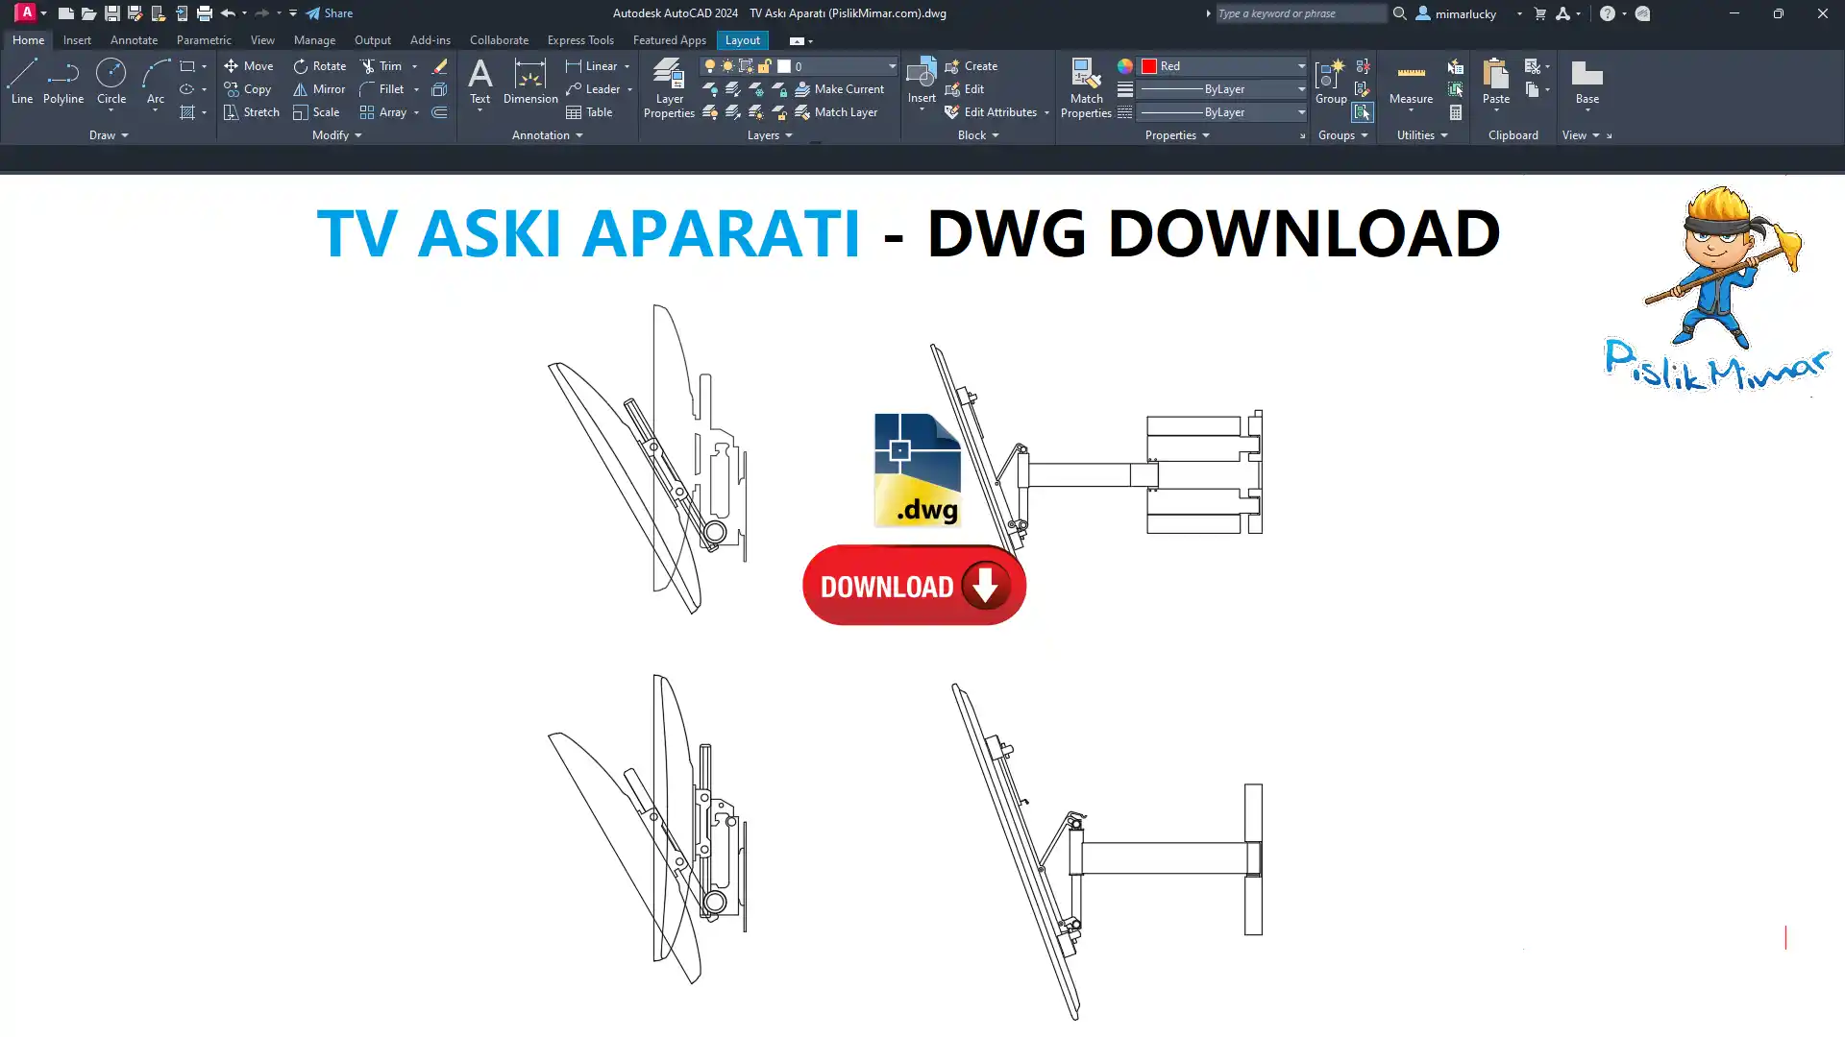Screen dimensions: 1845x1037
Task: Open the Express Tools ribbon tab
Action: point(579,40)
